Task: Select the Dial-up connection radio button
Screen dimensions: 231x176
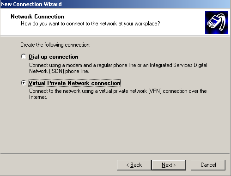Action: click(24, 56)
